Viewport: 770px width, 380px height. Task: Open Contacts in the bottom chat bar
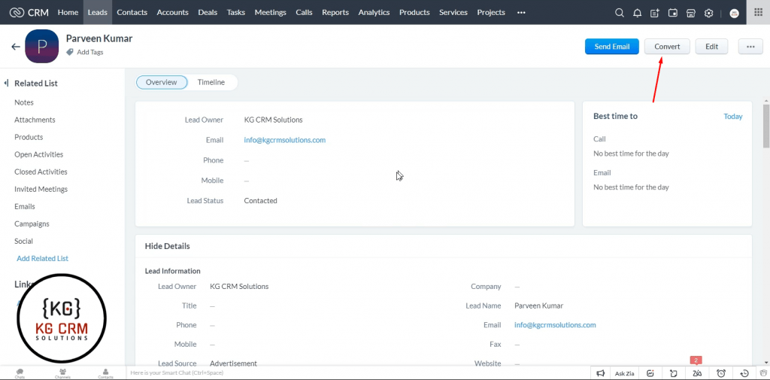point(105,373)
